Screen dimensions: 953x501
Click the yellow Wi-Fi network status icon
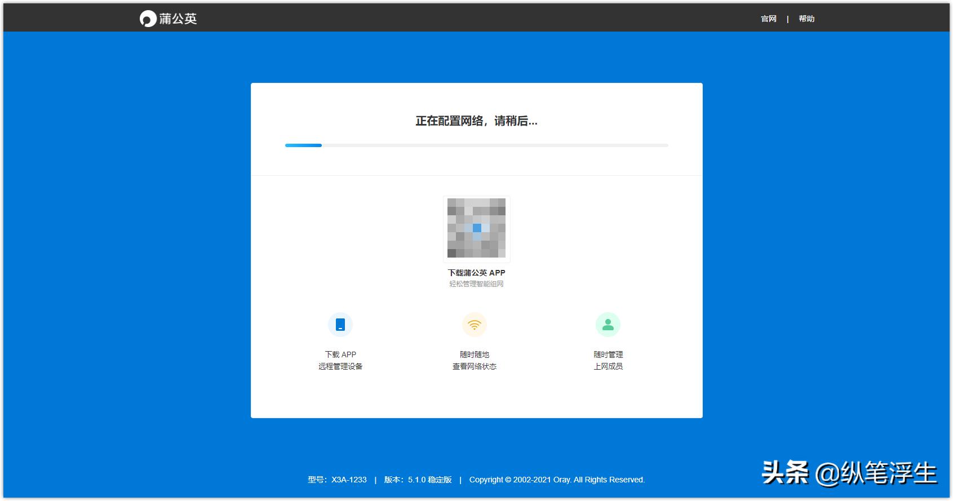pos(475,325)
